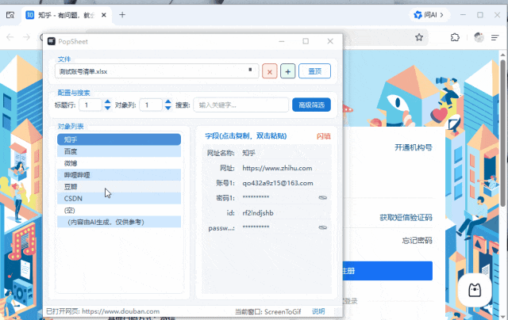
Task: Click the PopSheet app icon in titlebar
Action: [x=52, y=41]
